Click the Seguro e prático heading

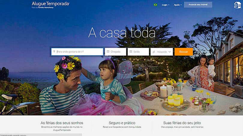click(x=122, y=123)
